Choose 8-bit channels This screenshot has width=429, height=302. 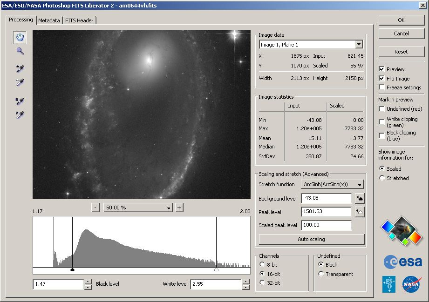pyautogui.click(x=262, y=265)
